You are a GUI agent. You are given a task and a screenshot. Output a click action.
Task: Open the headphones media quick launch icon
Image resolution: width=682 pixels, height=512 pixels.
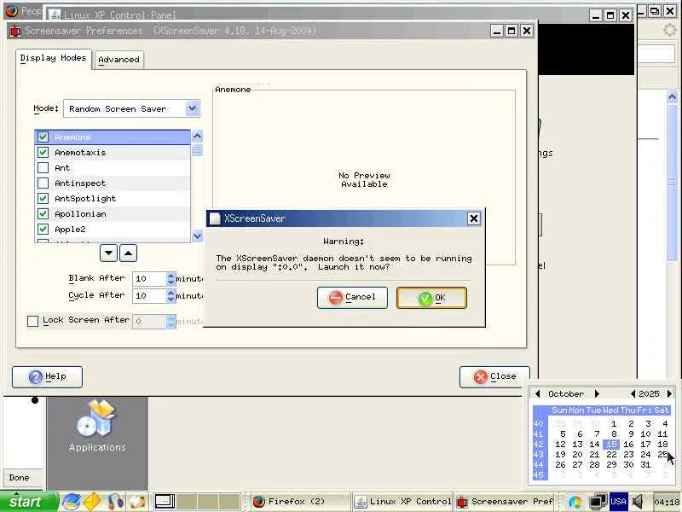click(x=115, y=502)
